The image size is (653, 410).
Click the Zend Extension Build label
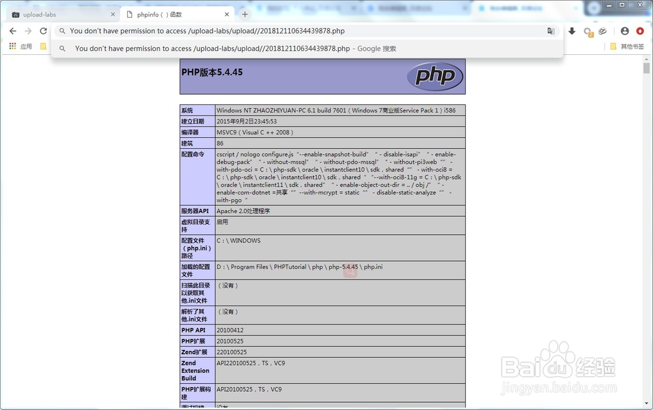click(x=195, y=370)
